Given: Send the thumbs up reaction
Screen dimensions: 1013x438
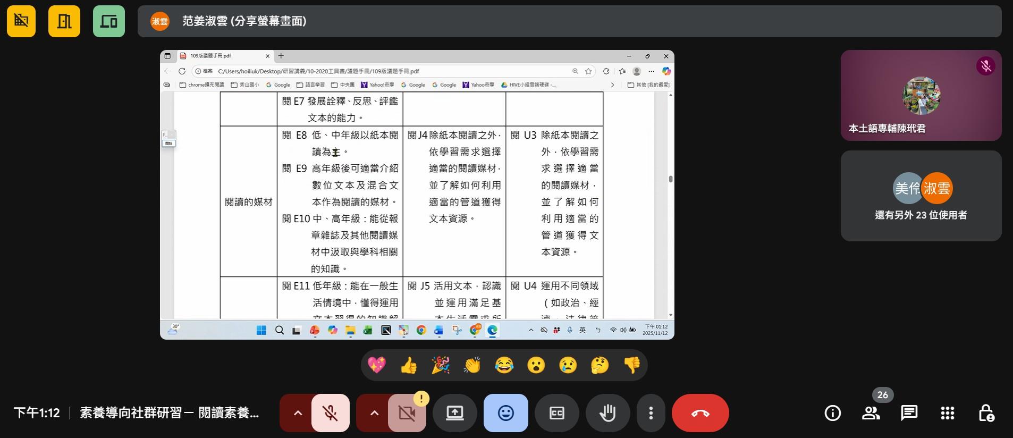Looking at the screenshot, I should [x=408, y=365].
